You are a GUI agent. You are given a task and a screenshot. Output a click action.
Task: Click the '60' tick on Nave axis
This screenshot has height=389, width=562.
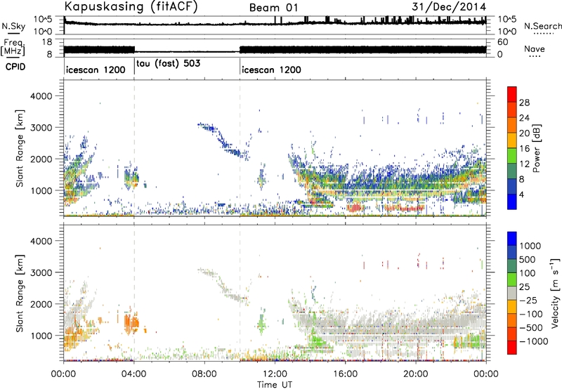pyautogui.click(x=503, y=42)
